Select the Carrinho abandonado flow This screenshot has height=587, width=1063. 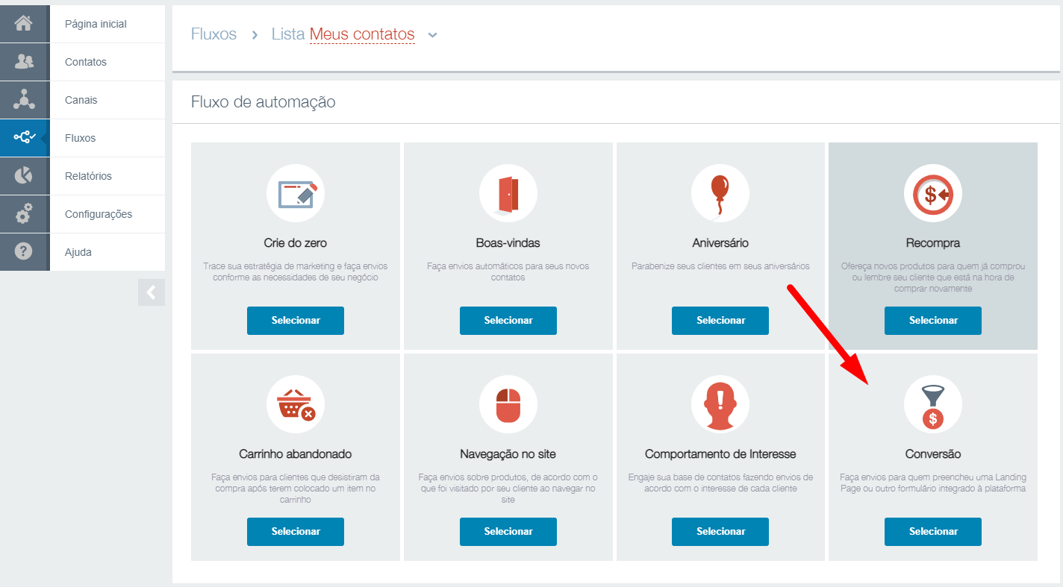pos(296,532)
